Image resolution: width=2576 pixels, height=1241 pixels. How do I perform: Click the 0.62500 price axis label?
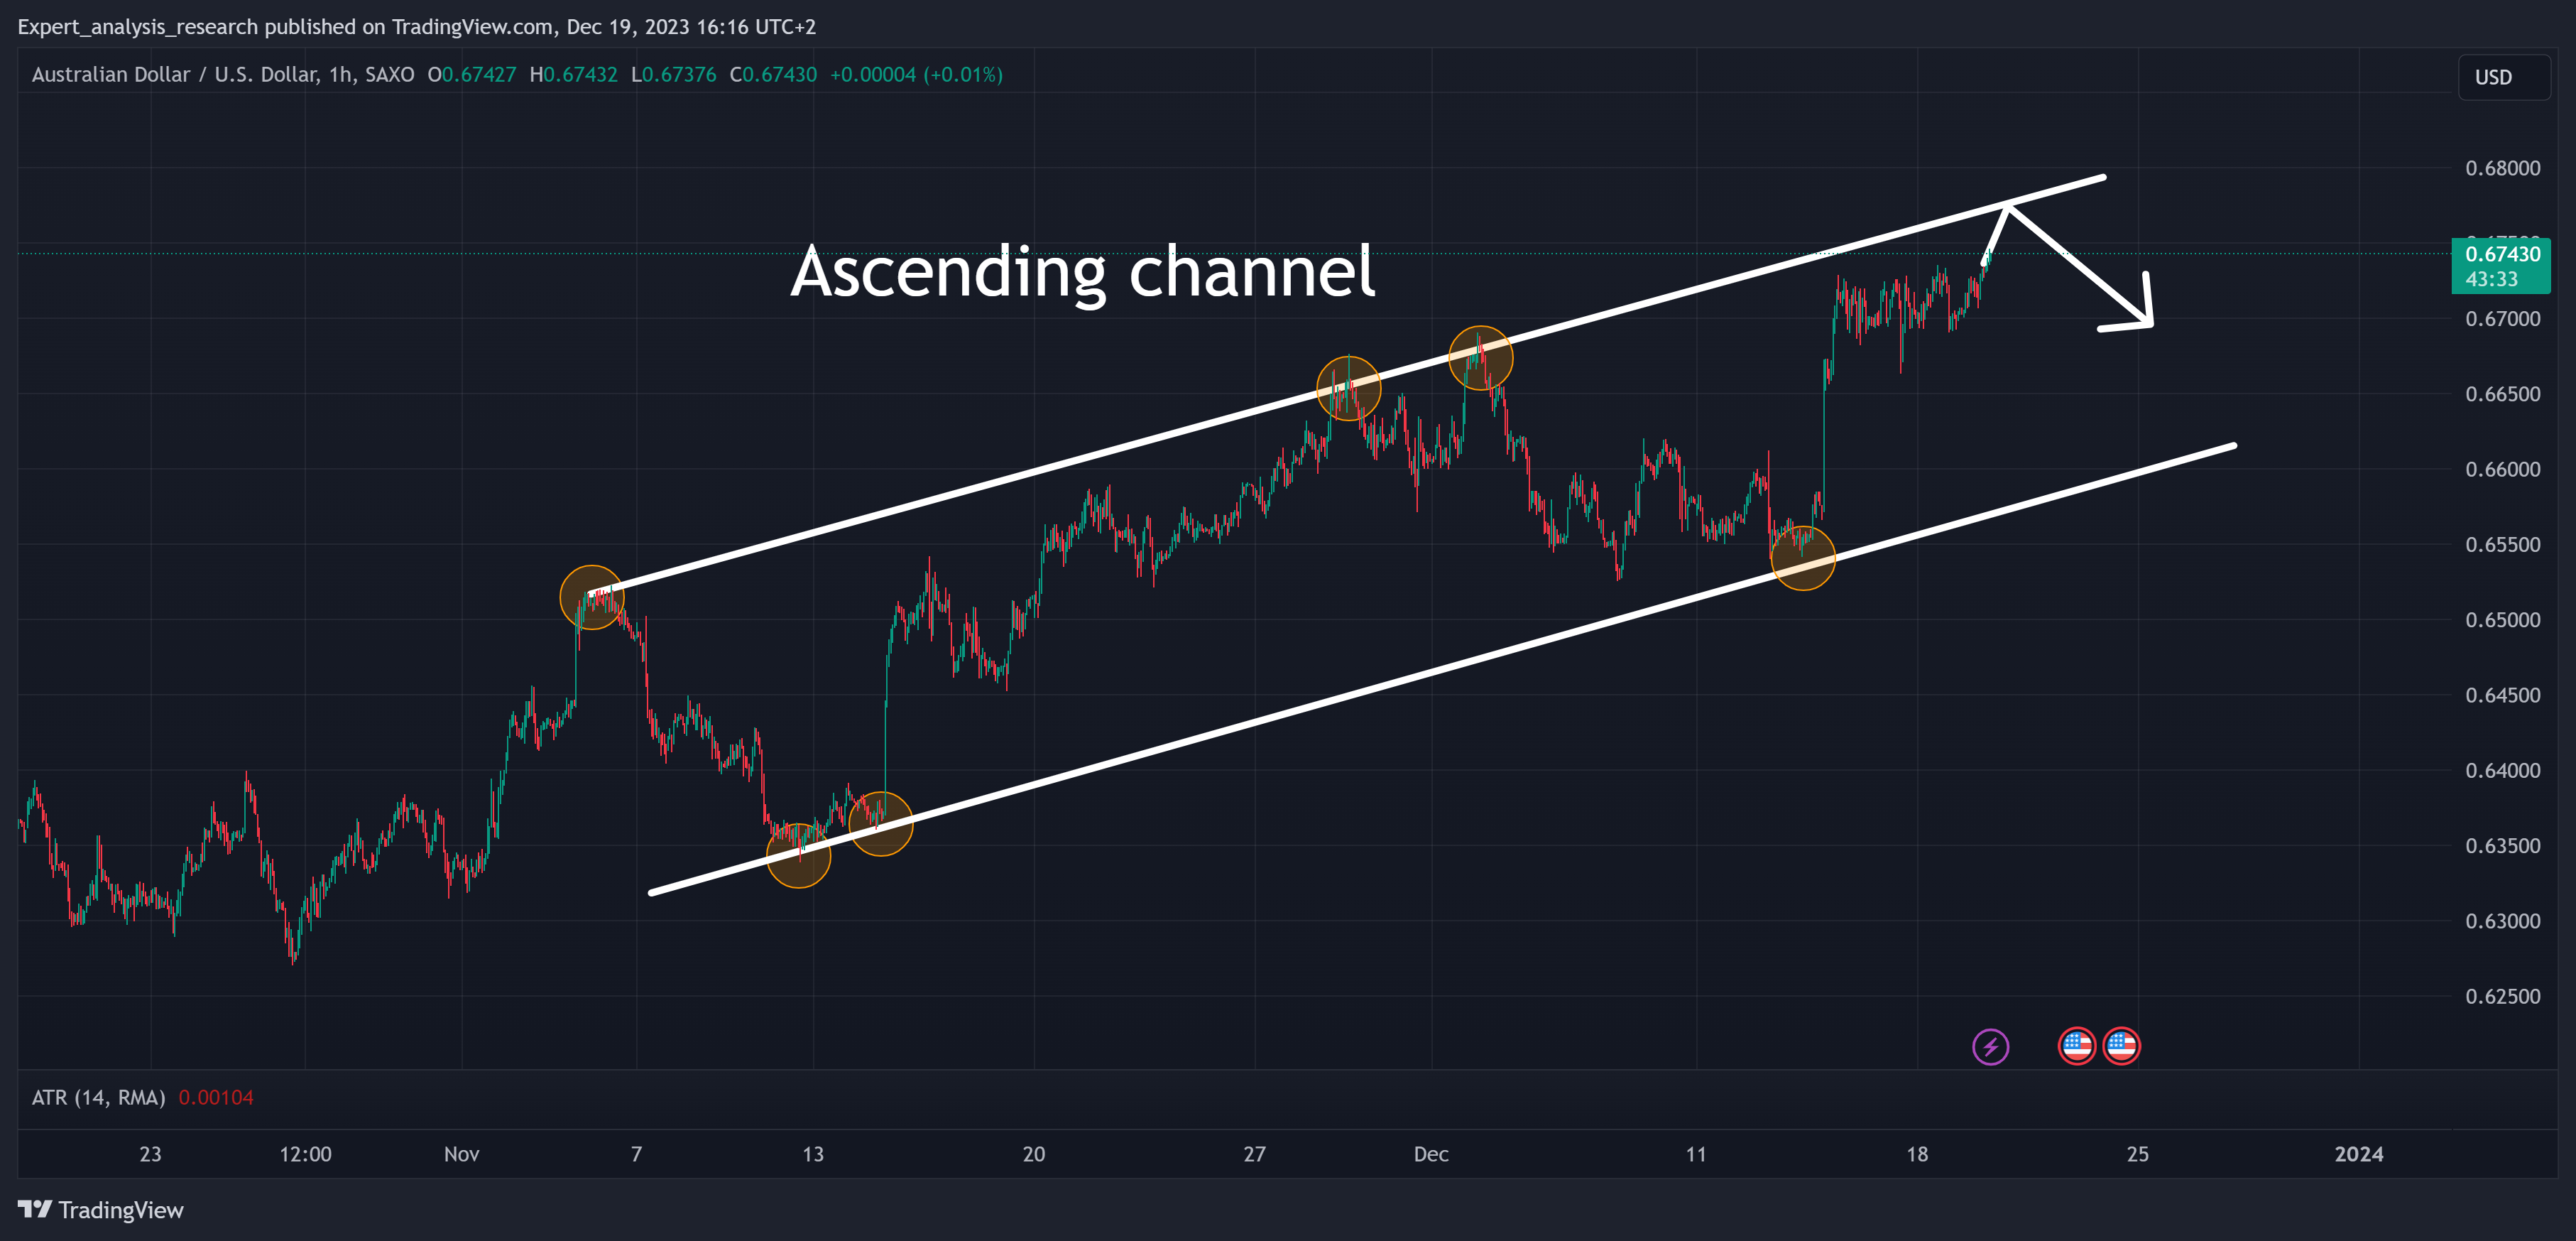2502,996
